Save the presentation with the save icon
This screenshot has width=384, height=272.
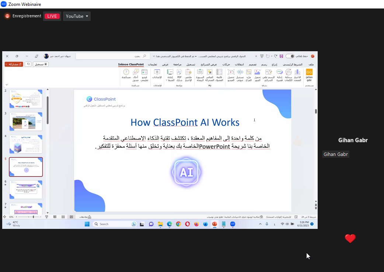click(x=282, y=56)
